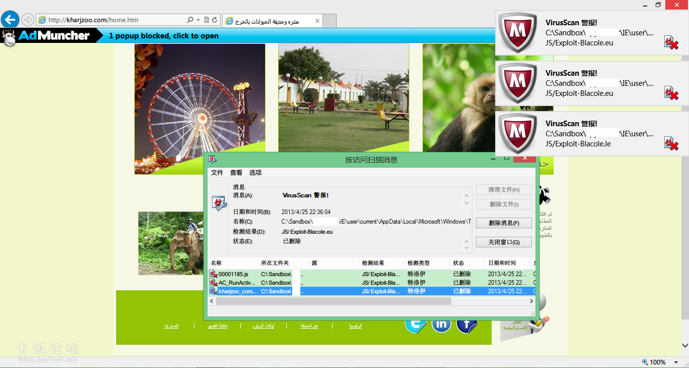Toggle the Compatibility View icon in address bar
689x368 pixels.
[206, 20]
